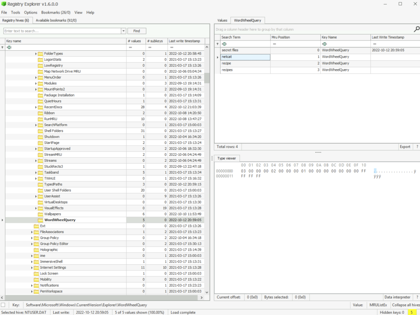The image size is (420, 315).
Task: Click the help question mark beside Export
Action: [417, 147]
